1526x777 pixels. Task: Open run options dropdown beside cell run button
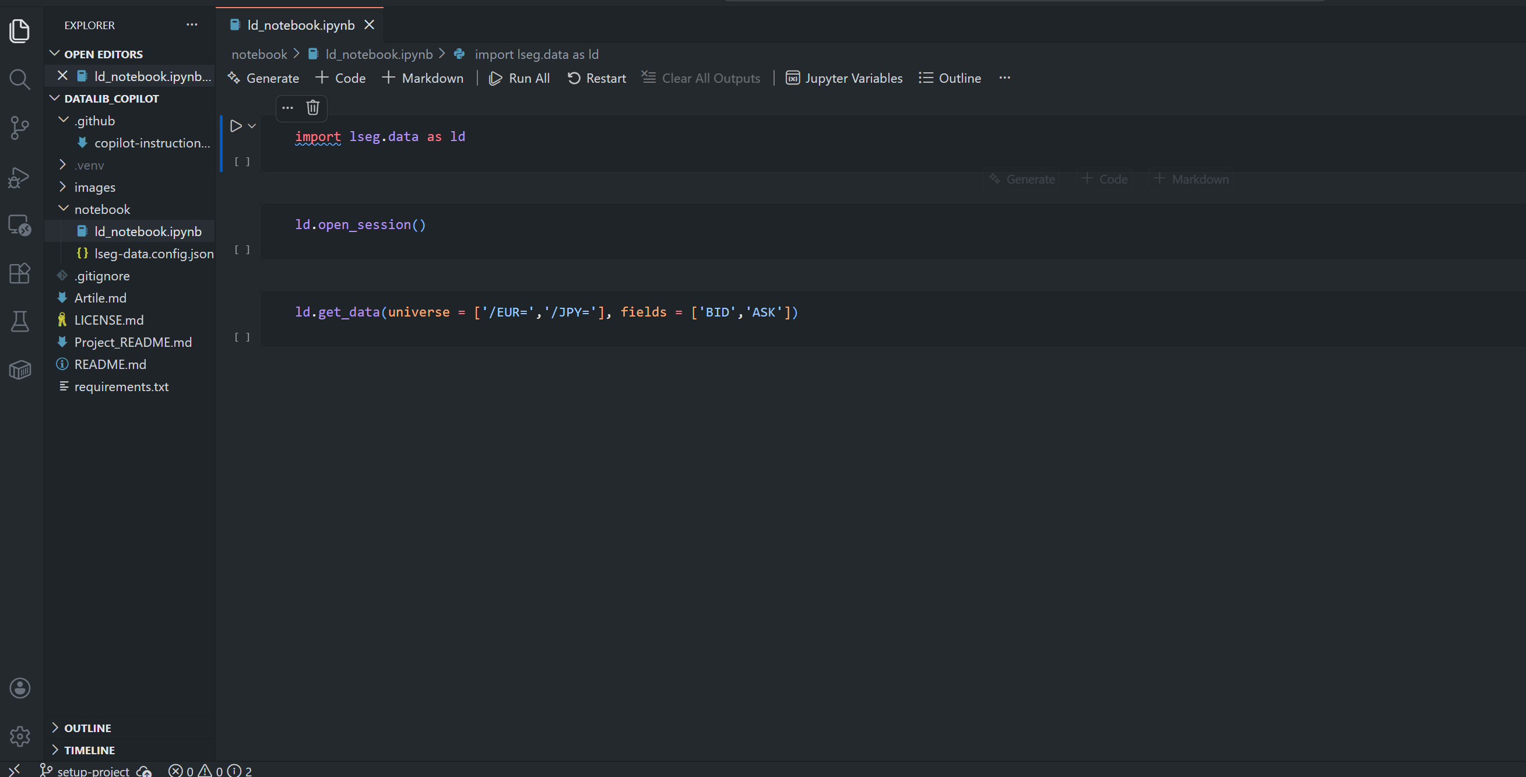coord(252,125)
